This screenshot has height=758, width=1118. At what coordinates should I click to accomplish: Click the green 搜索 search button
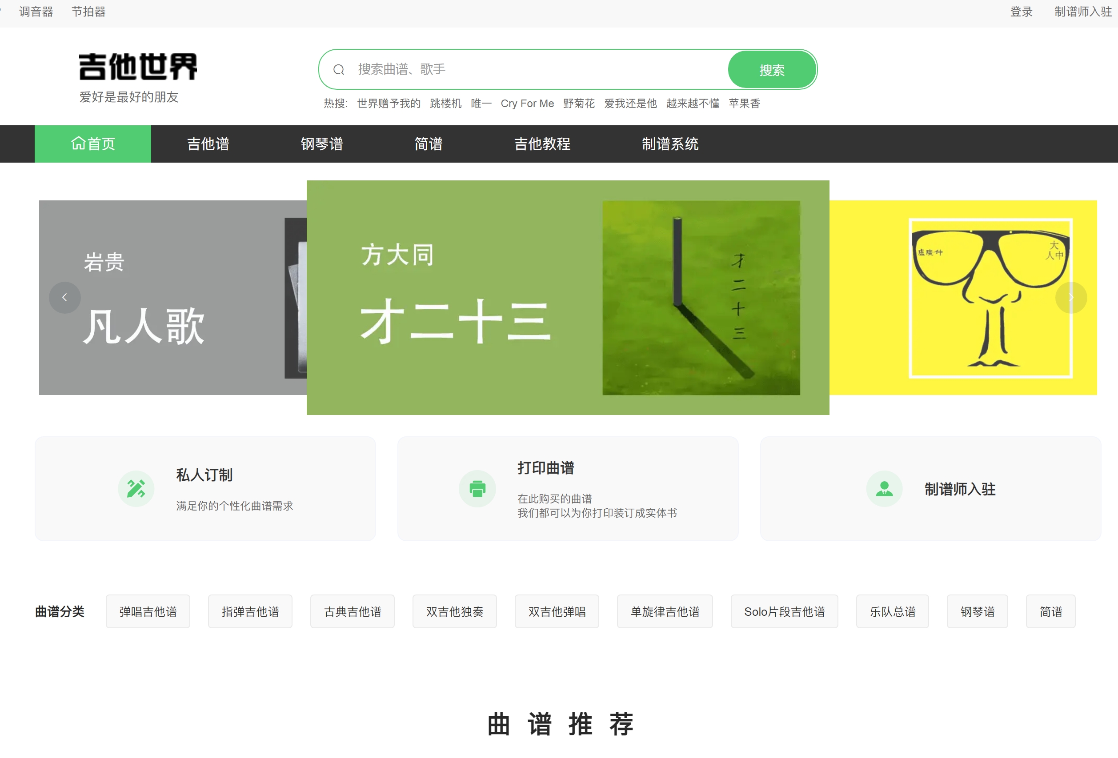click(771, 69)
